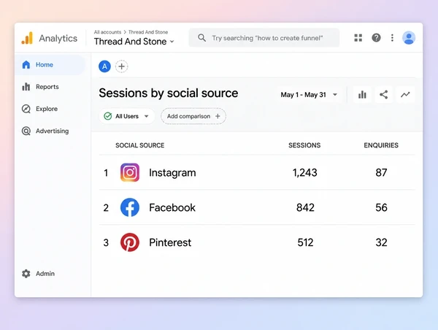The height and width of the screenshot is (330, 438).
Task: Click the Analytics logo icon
Action: tap(27, 38)
